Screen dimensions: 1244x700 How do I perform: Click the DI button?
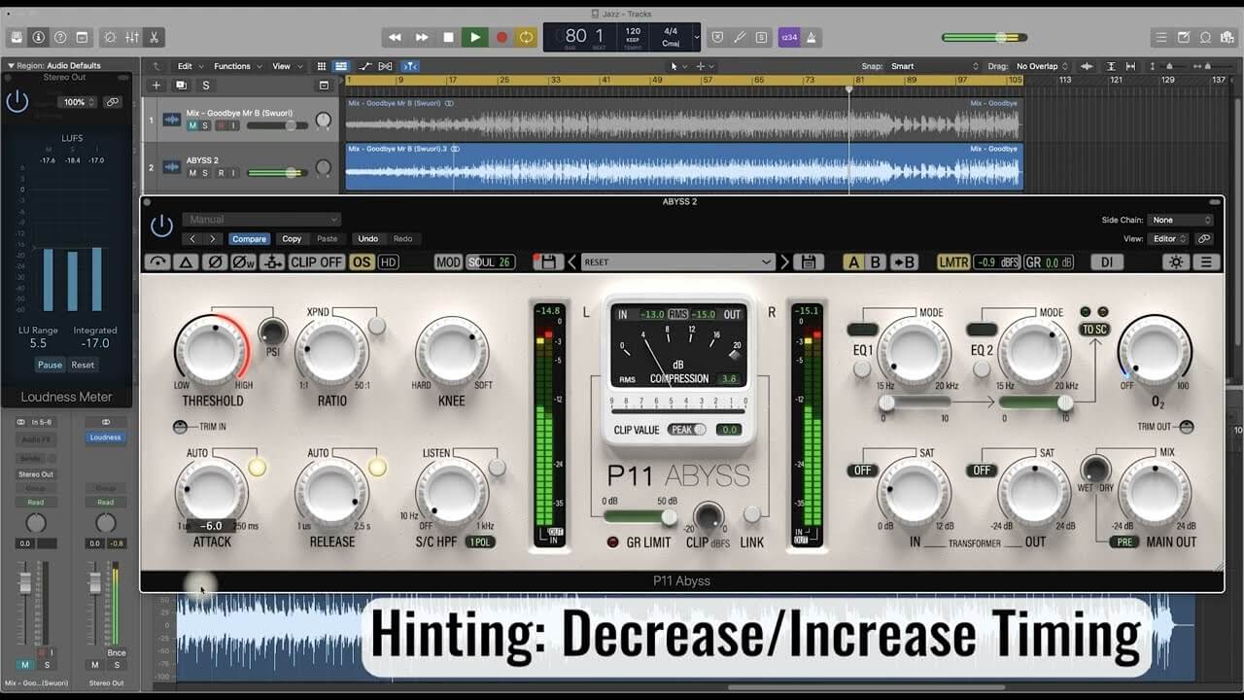(1107, 262)
